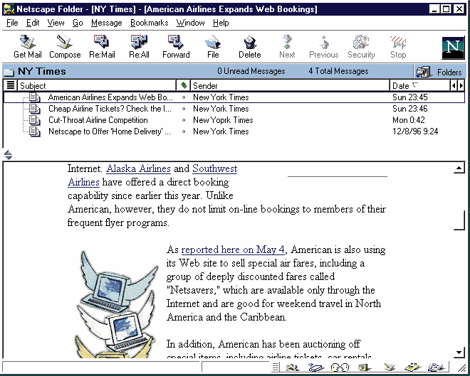The width and height of the screenshot is (470, 376).
Task: Click the last component bar icon
Action: (436, 367)
